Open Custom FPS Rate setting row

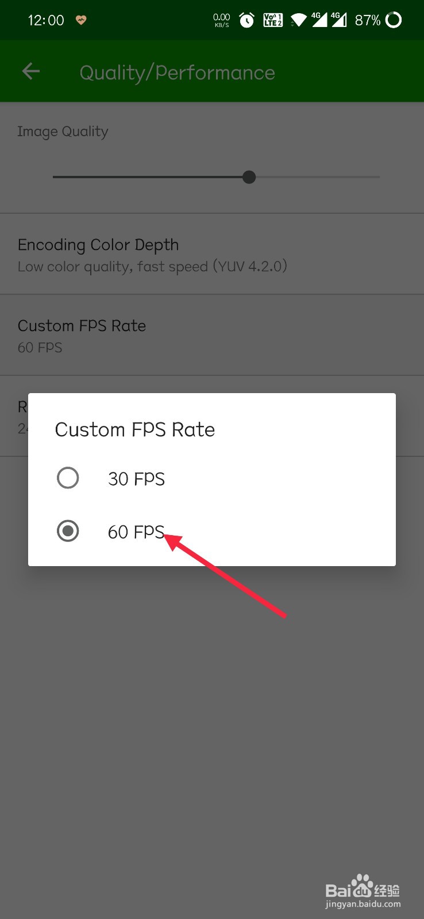pos(212,335)
